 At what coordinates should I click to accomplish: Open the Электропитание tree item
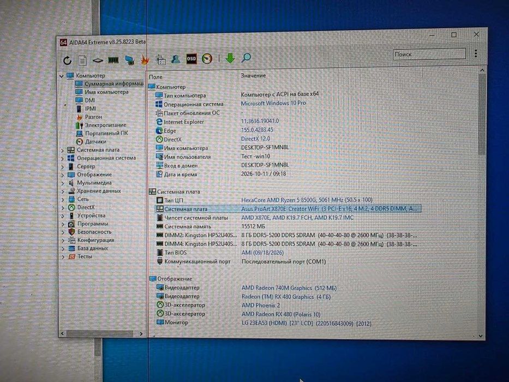101,125
